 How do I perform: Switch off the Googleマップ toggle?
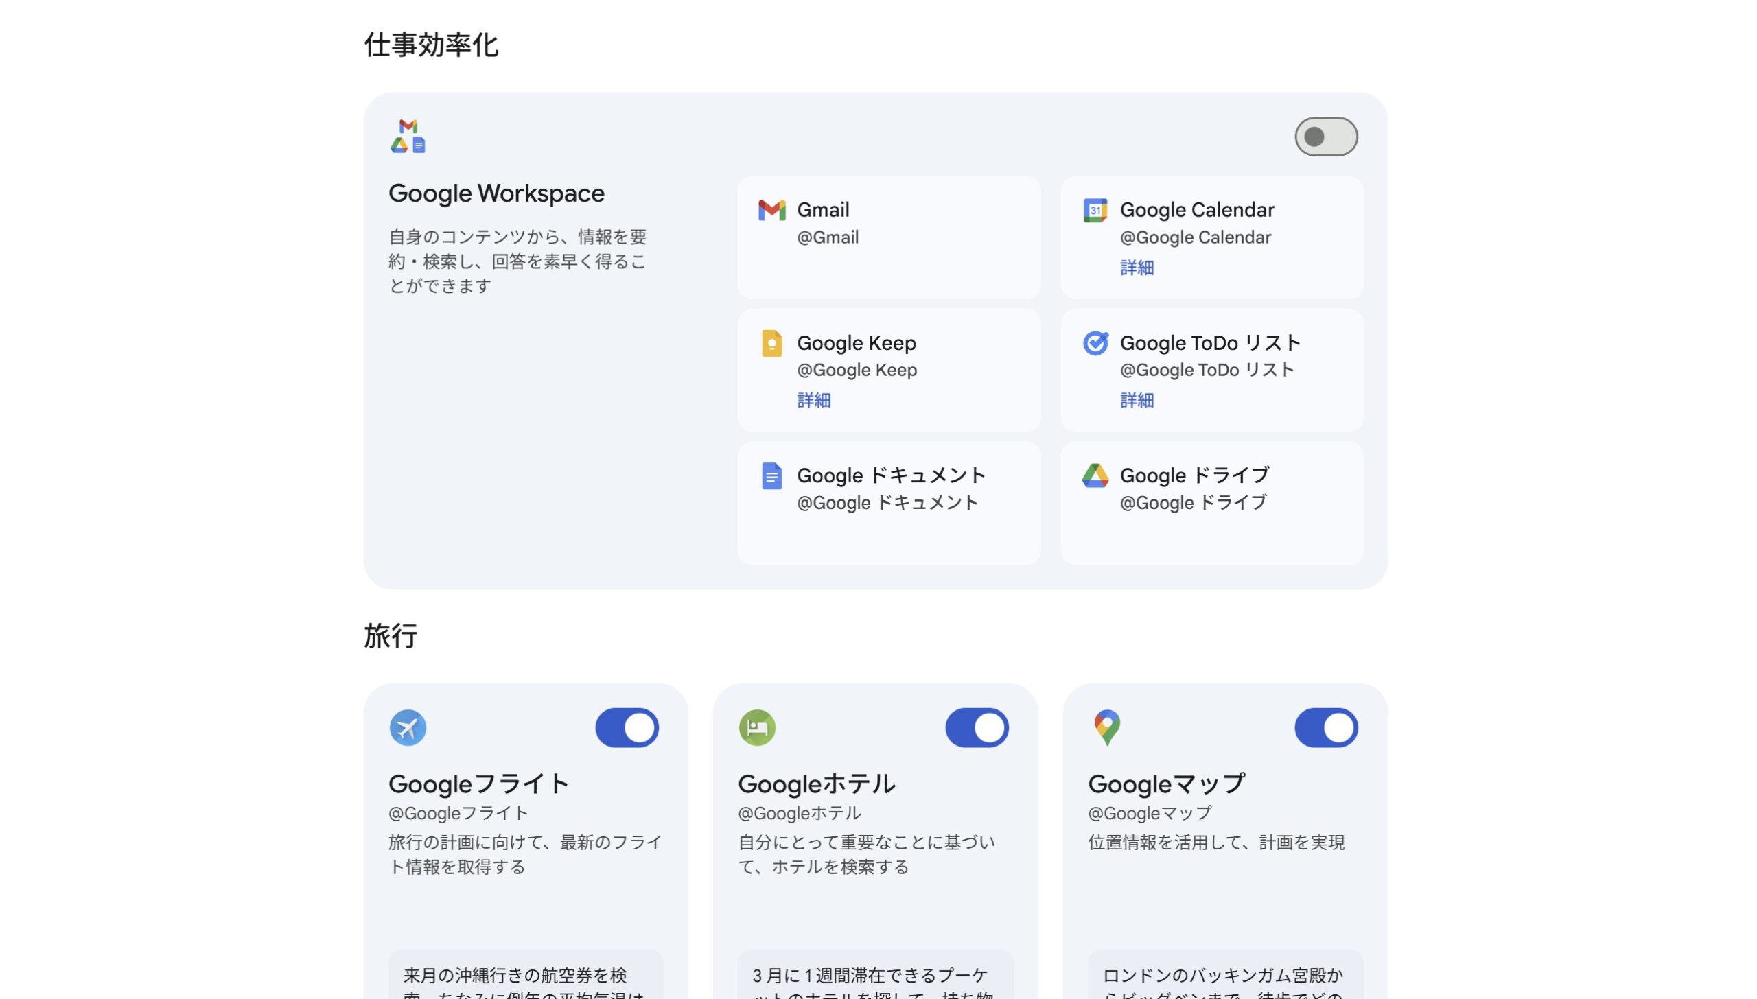tap(1325, 727)
